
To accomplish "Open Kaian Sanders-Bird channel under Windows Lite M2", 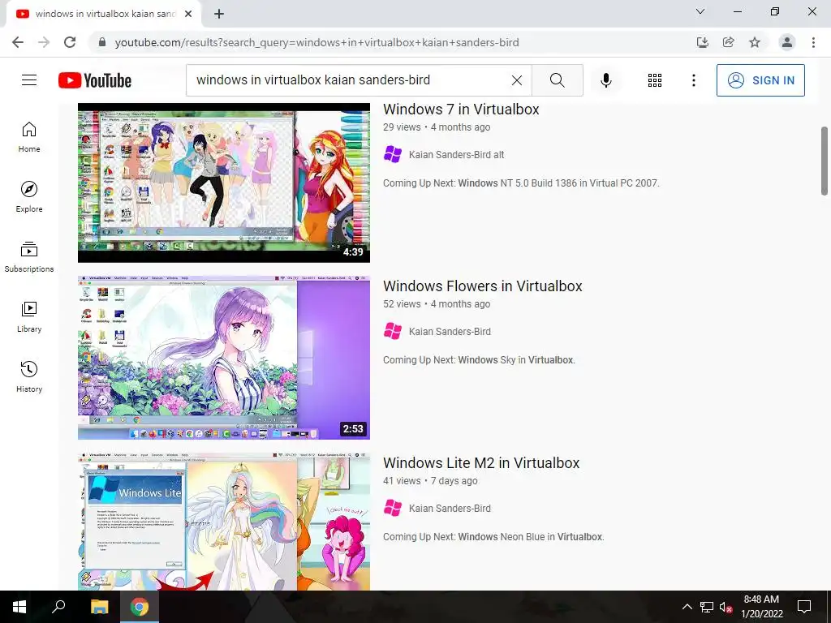I will tap(450, 509).
